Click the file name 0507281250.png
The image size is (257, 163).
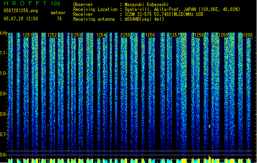click(x=21, y=11)
